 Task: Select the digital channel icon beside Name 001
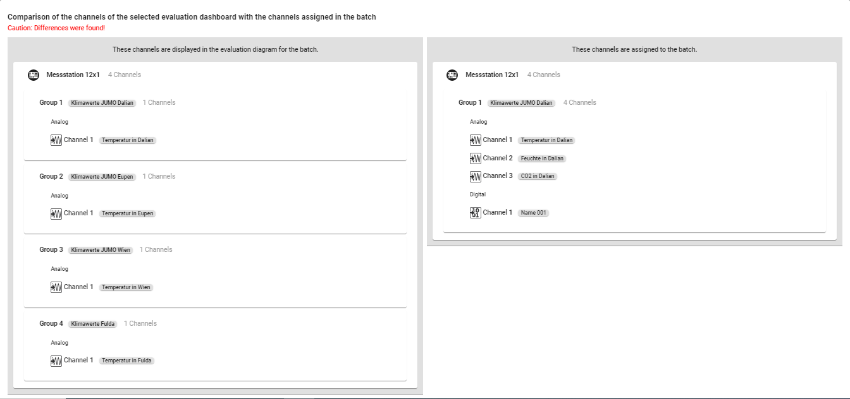[x=476, y=213]
